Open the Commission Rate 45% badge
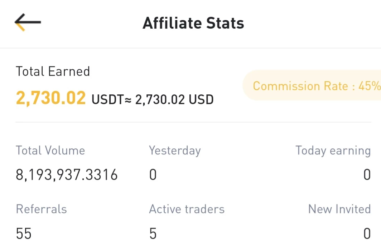The image size is (381, 247). coord(312,85)
